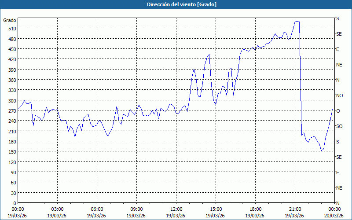Select the SO compass direction label
Screen dimensions: 352x220
pos(339,126)
